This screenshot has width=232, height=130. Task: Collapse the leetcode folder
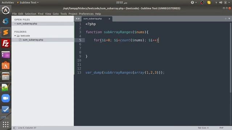pos(15,36)
